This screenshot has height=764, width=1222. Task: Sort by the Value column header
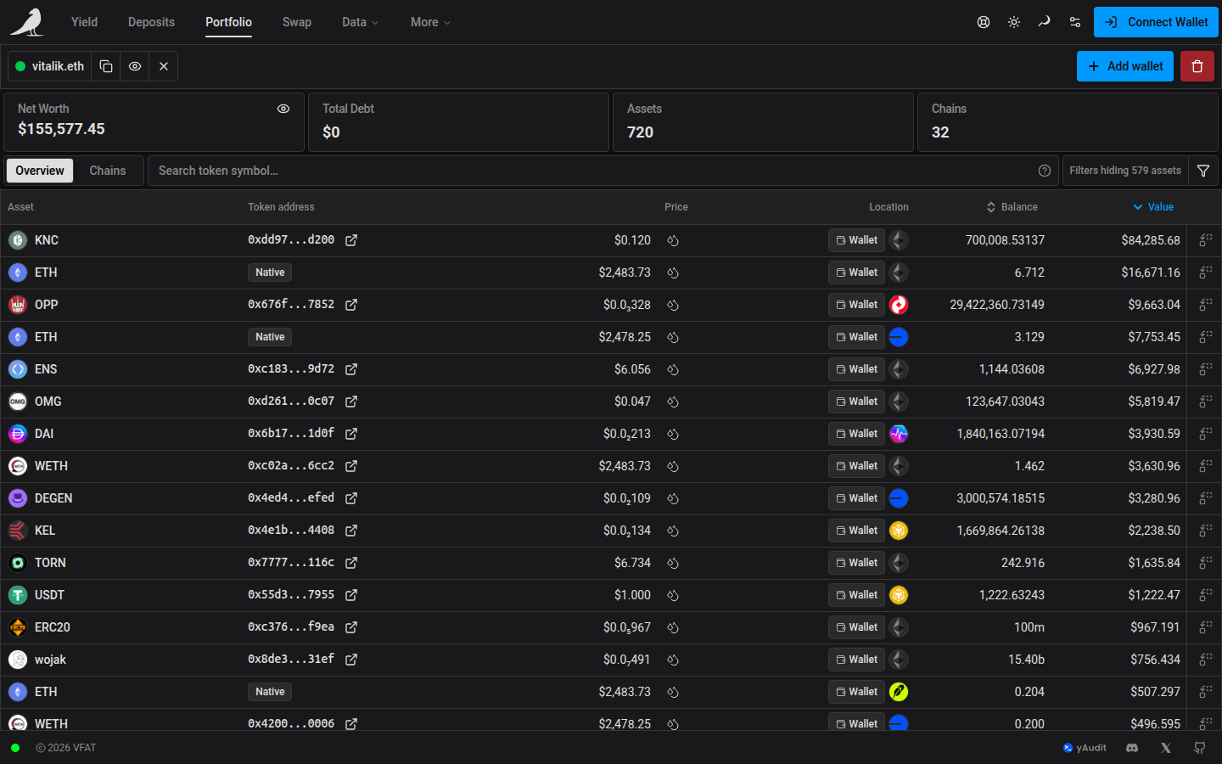tap(1153, 207)
